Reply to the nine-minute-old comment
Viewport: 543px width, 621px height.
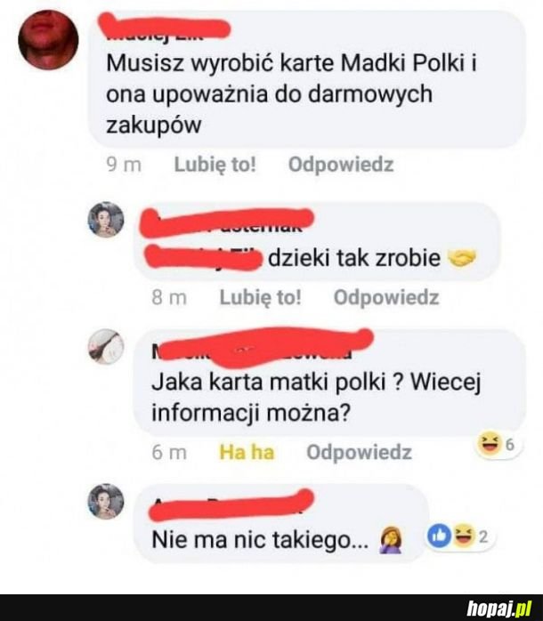(341, 165)
